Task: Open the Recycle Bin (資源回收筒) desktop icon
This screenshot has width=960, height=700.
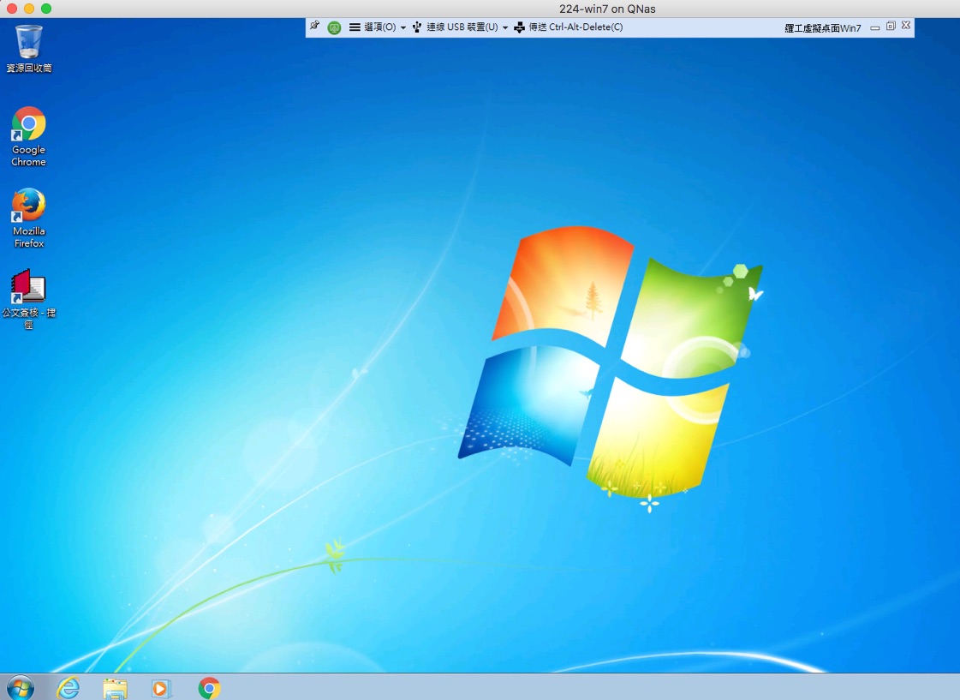Action: point(29,48)
